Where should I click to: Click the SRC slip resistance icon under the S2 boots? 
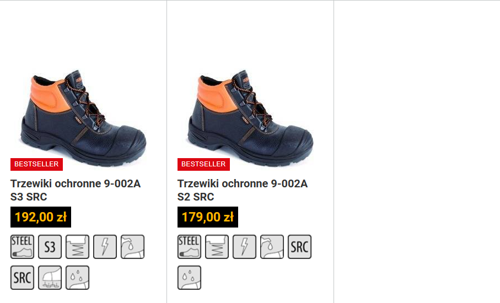click(300, 247)
